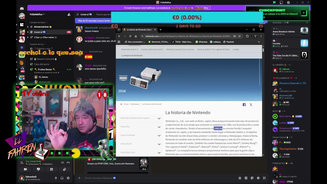327x184 pixels.
Task: Toggle camera off button in voice panel
Action: [x=25, y=169]
